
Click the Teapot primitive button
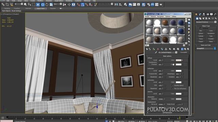coord(201,41)
